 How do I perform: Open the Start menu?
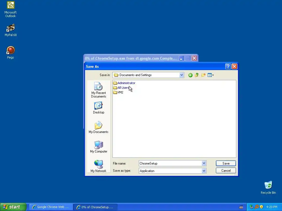coord(13,207)
